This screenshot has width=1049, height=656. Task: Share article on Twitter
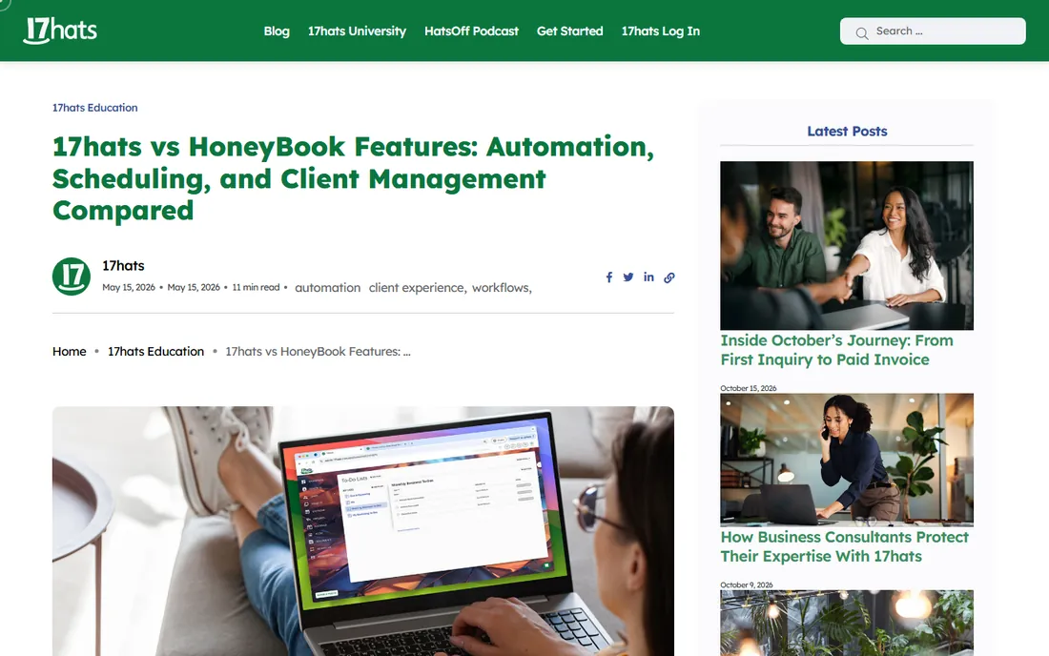(628, 277)
